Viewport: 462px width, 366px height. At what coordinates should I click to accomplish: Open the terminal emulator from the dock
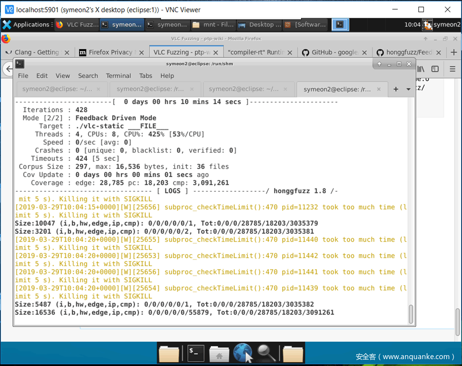(x=196, y=352)
